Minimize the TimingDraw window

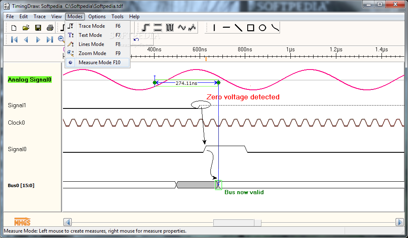pyautogui.click(x=369, y=5)
